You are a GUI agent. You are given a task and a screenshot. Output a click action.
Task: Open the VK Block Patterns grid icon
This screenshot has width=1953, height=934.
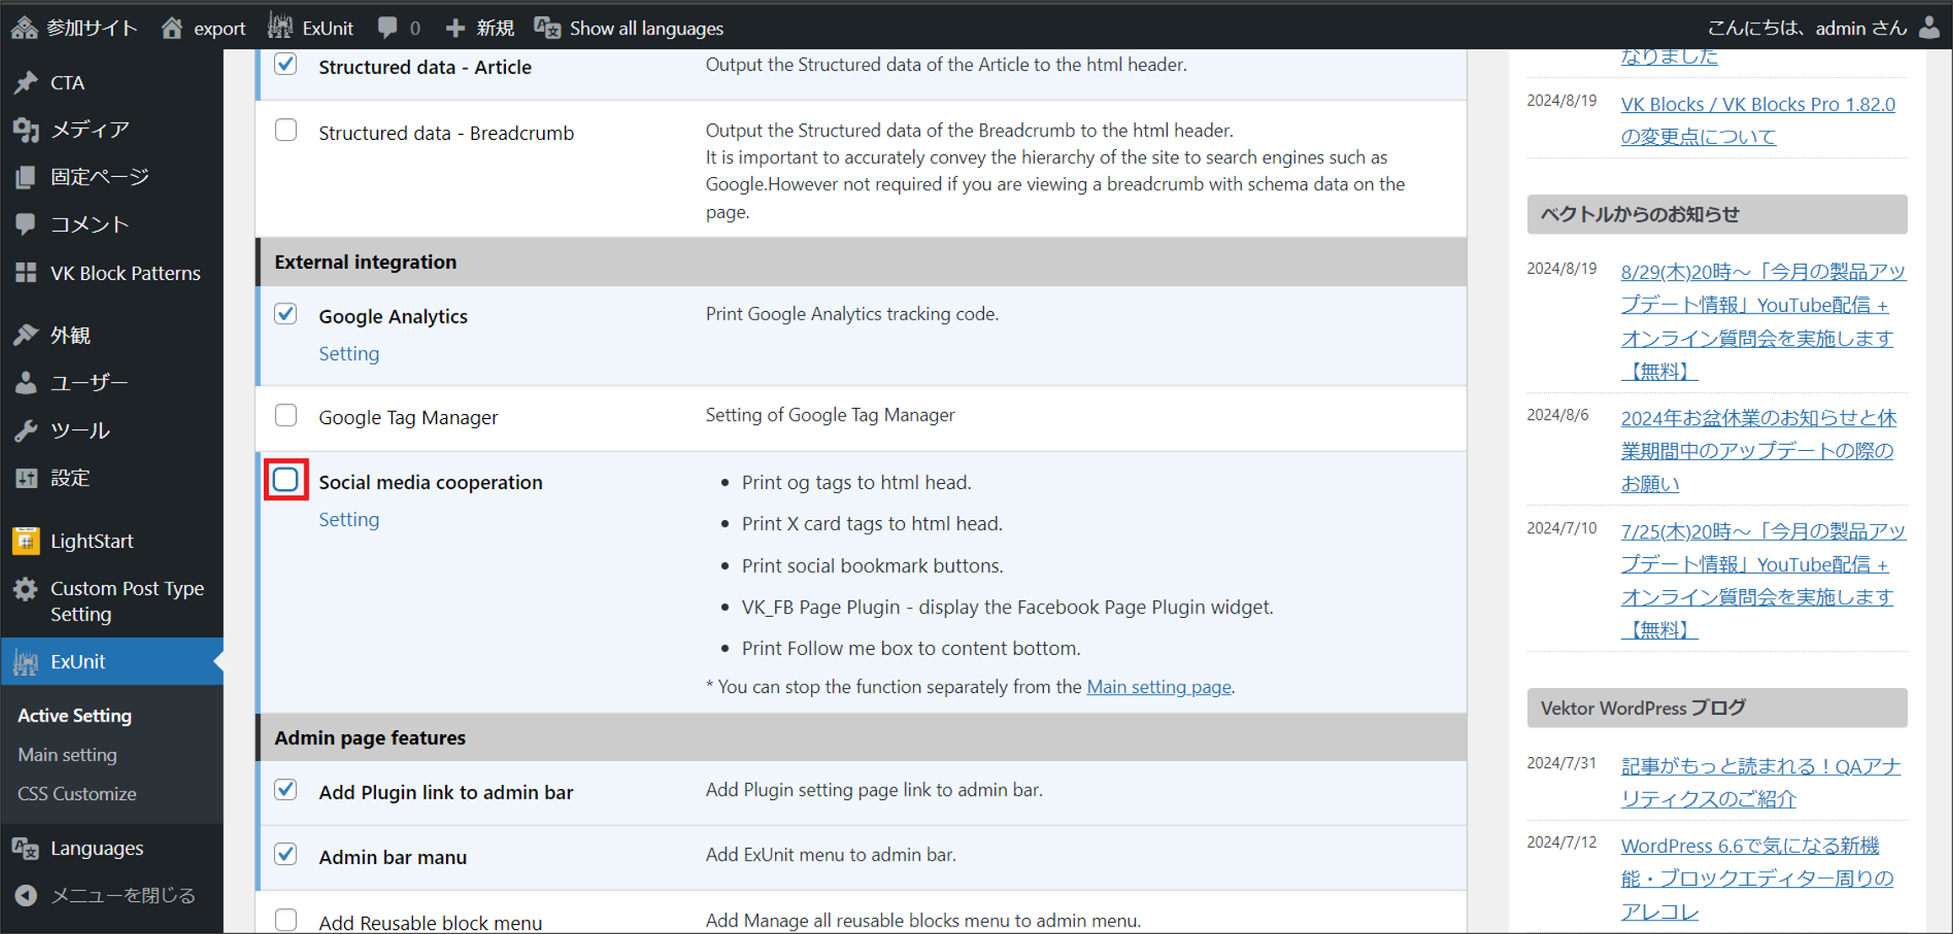click(26, 272)
